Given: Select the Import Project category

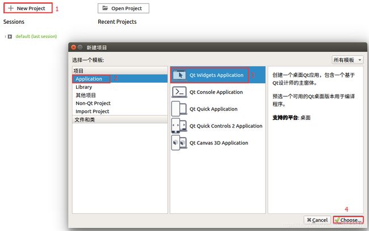Looking at the screenshot, I should point(120,112).
